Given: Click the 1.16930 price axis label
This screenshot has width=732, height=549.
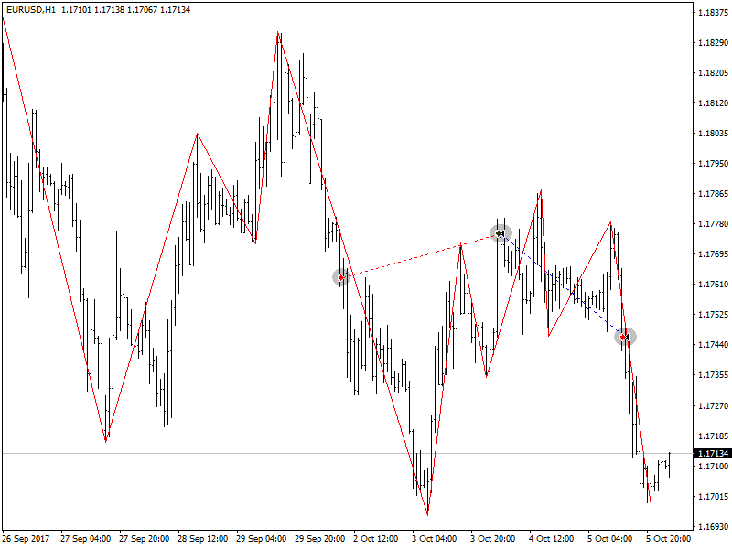Looking at the screenshot, I should click(712, 527).
